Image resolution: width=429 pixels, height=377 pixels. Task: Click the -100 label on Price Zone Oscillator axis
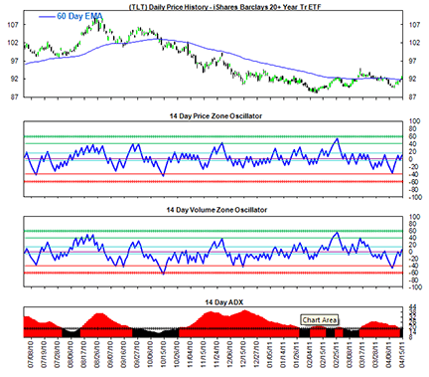tap(414, 197)
